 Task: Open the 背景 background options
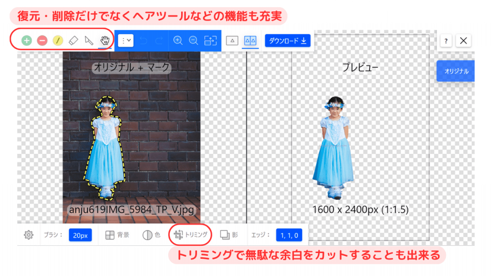tap(117, 235)
